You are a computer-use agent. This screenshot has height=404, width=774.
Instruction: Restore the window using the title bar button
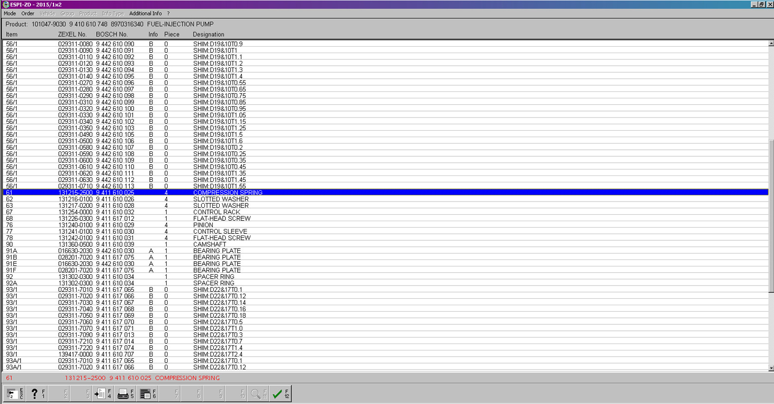coord(761,4)
